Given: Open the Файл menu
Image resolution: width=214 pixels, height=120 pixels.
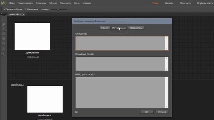Looking at the screenshot, I should point(12,3).
